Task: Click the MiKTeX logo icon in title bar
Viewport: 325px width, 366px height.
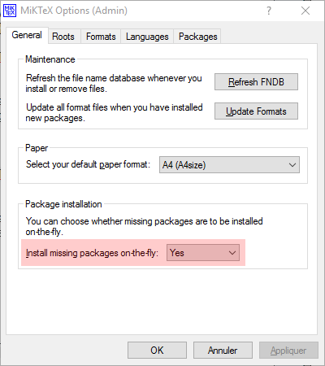Action: pos(10,11)
